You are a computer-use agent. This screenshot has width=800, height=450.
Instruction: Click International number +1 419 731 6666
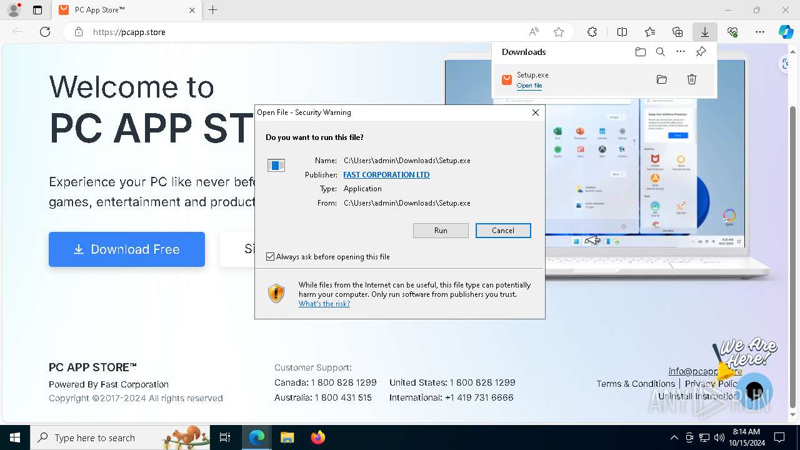pyautogui.click(x=479, y=397)
